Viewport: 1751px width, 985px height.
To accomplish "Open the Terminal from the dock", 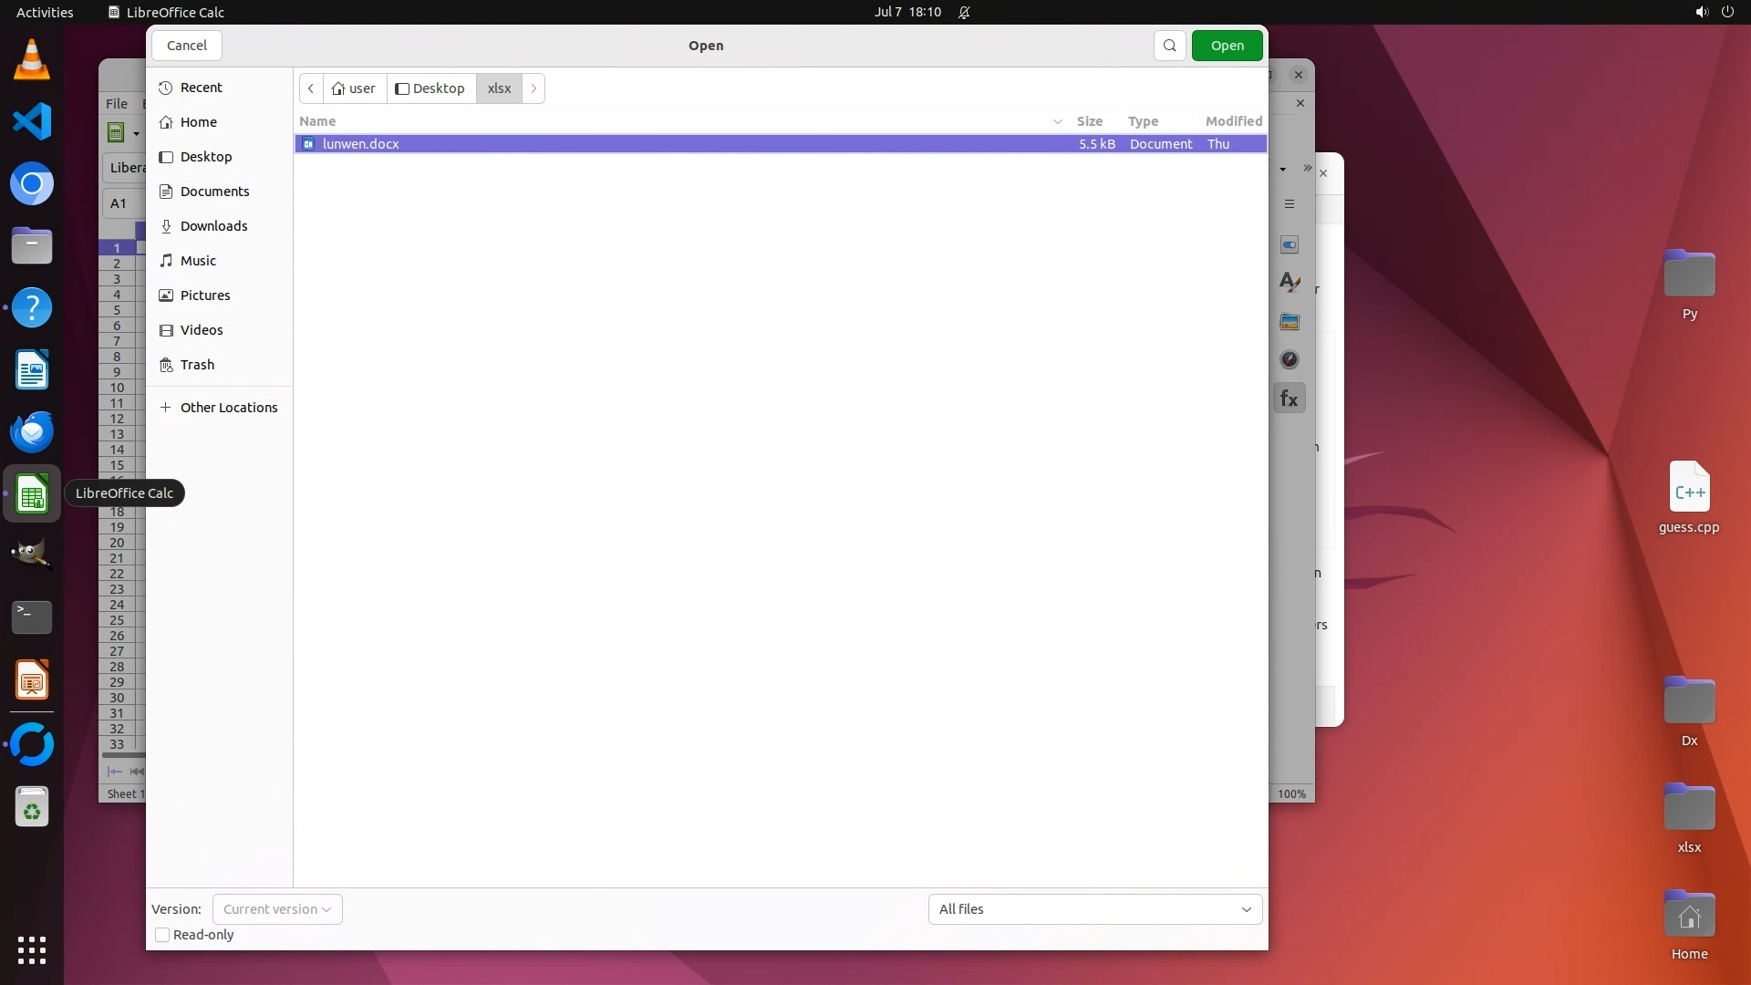I will click(32, 617).
